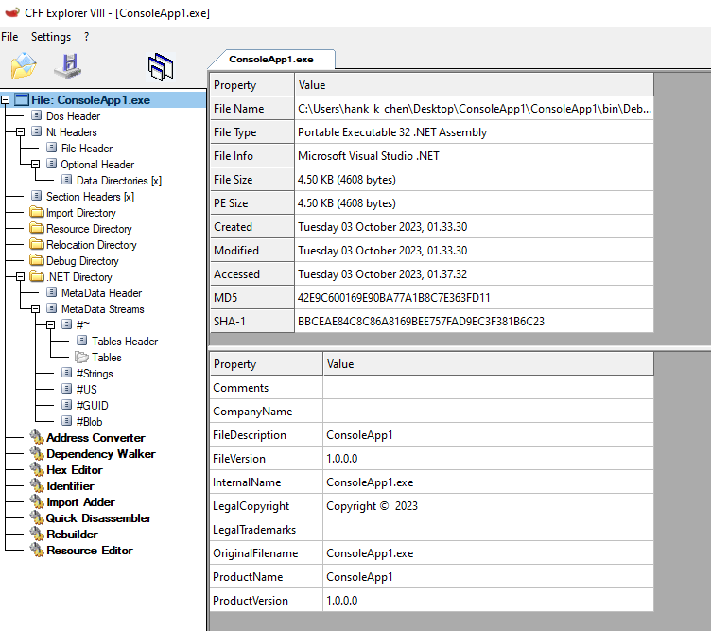Click the Hex Editor tool icon
The width and height of the screenshot is (711, 631).
point(37,469)
